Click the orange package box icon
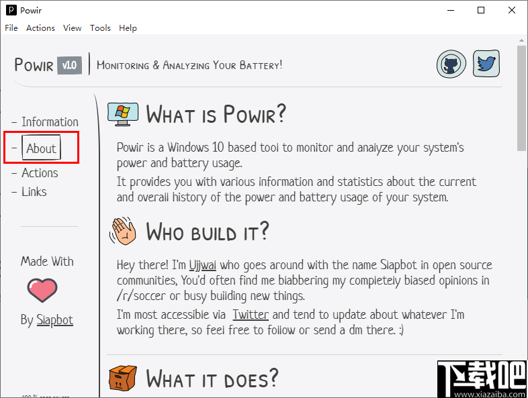This screenshot has height=398, width=528. [122, 378]
